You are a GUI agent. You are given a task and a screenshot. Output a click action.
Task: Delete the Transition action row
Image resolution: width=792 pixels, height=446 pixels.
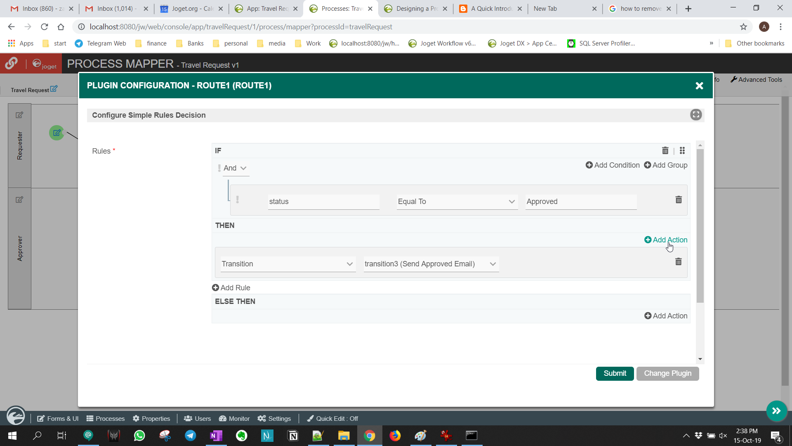click(678, 262)
